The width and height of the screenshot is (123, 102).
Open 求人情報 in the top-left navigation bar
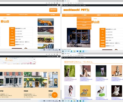click(x=53, y=14)
